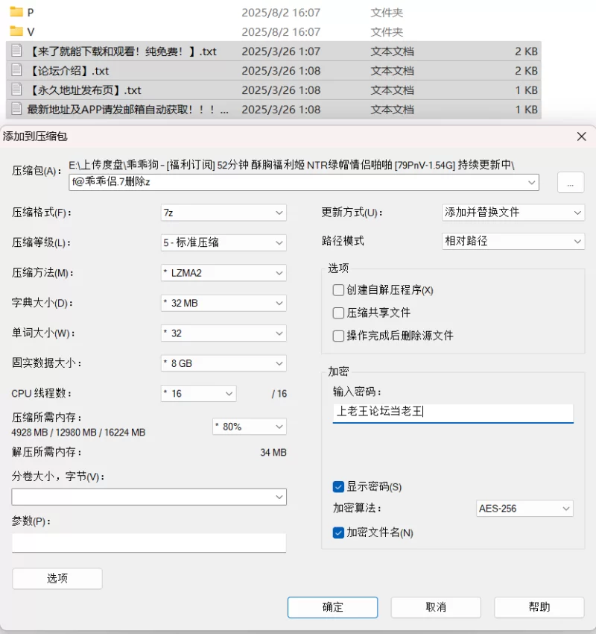This screenshot has height=634, width=596.
Task: Click file name 最新地址及APP请发邮箱自动获取
Action: [127, 110]
